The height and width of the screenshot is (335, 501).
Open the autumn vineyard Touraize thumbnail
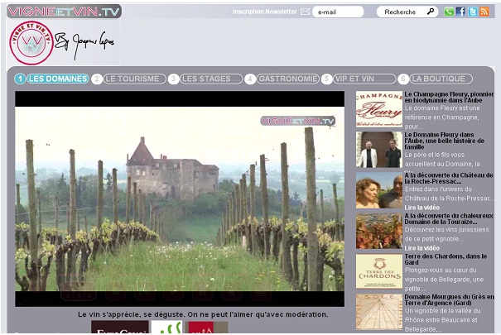(379, 231)
